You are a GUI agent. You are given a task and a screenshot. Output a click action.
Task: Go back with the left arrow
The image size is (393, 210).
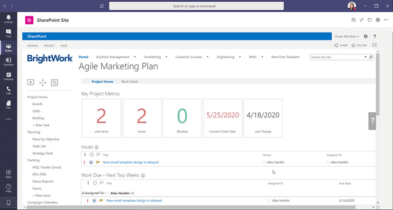tap(5, 6)
